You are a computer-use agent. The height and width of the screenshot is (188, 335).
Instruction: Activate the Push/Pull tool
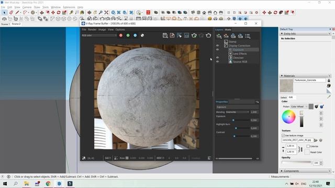pos(42,13)
